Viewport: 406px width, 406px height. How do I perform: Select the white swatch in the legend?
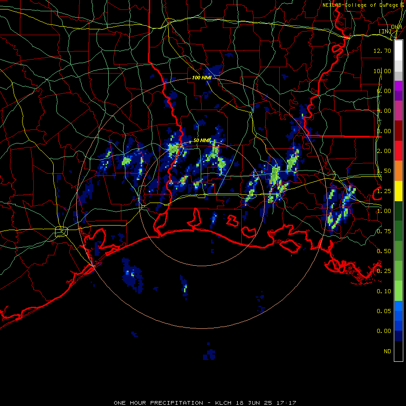point(398,51)
